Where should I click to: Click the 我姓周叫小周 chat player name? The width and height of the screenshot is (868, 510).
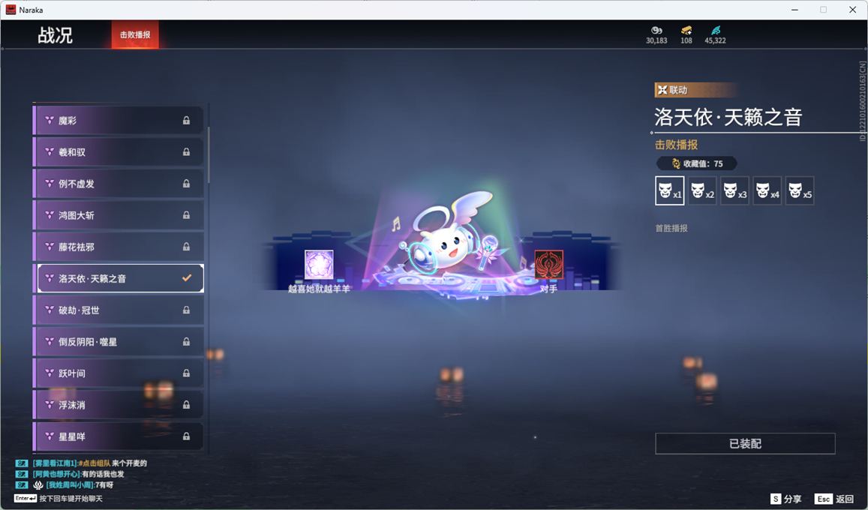click(x=71, y=485)
